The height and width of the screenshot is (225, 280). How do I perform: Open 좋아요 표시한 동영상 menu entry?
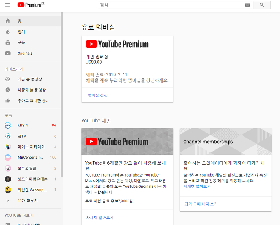[30, 101]
